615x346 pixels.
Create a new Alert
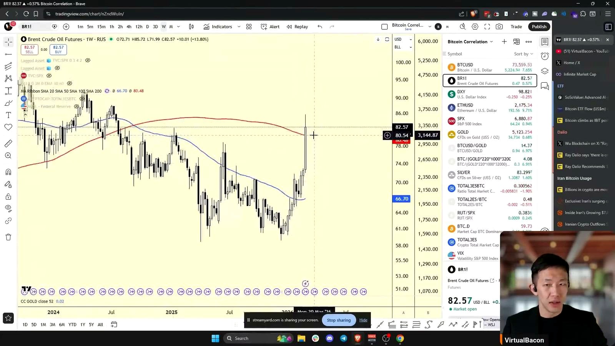pos(270,27)
